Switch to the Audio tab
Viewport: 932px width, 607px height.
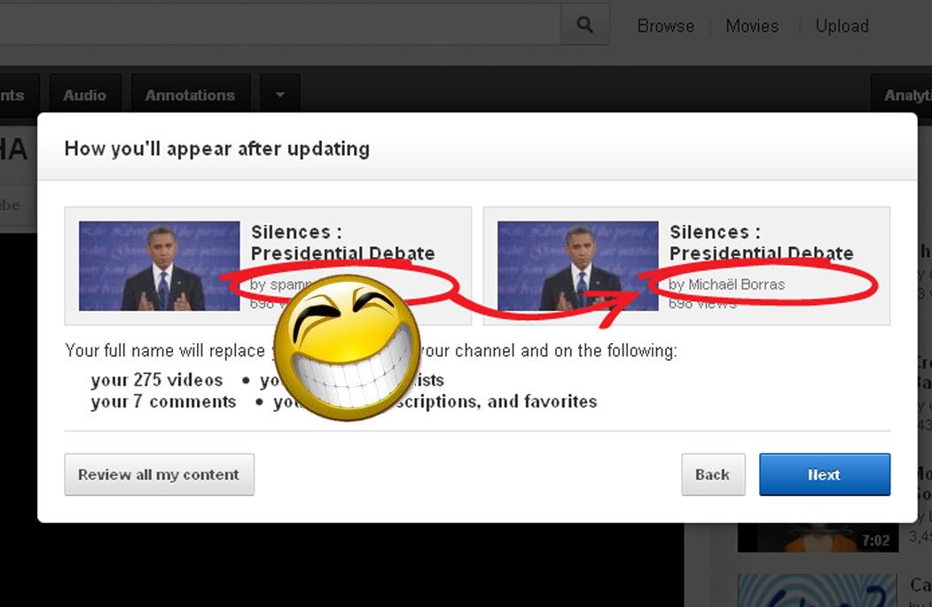[84, 95]
